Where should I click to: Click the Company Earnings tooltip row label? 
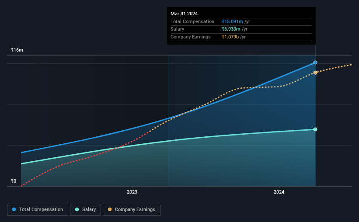(x=191, y=37)
